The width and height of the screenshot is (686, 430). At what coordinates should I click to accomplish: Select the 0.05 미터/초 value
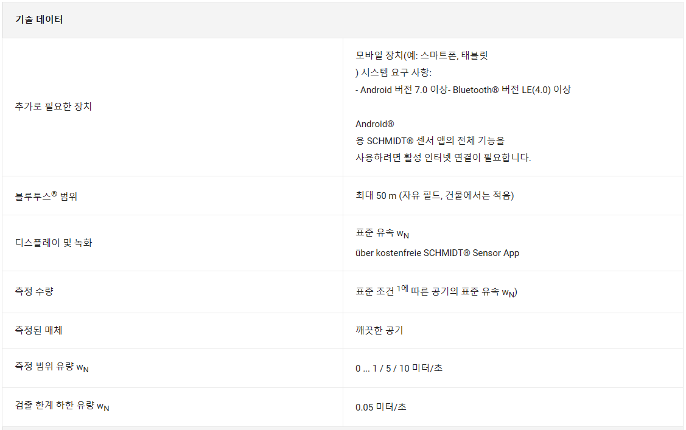pyautogui.click(x=380, y=407)
